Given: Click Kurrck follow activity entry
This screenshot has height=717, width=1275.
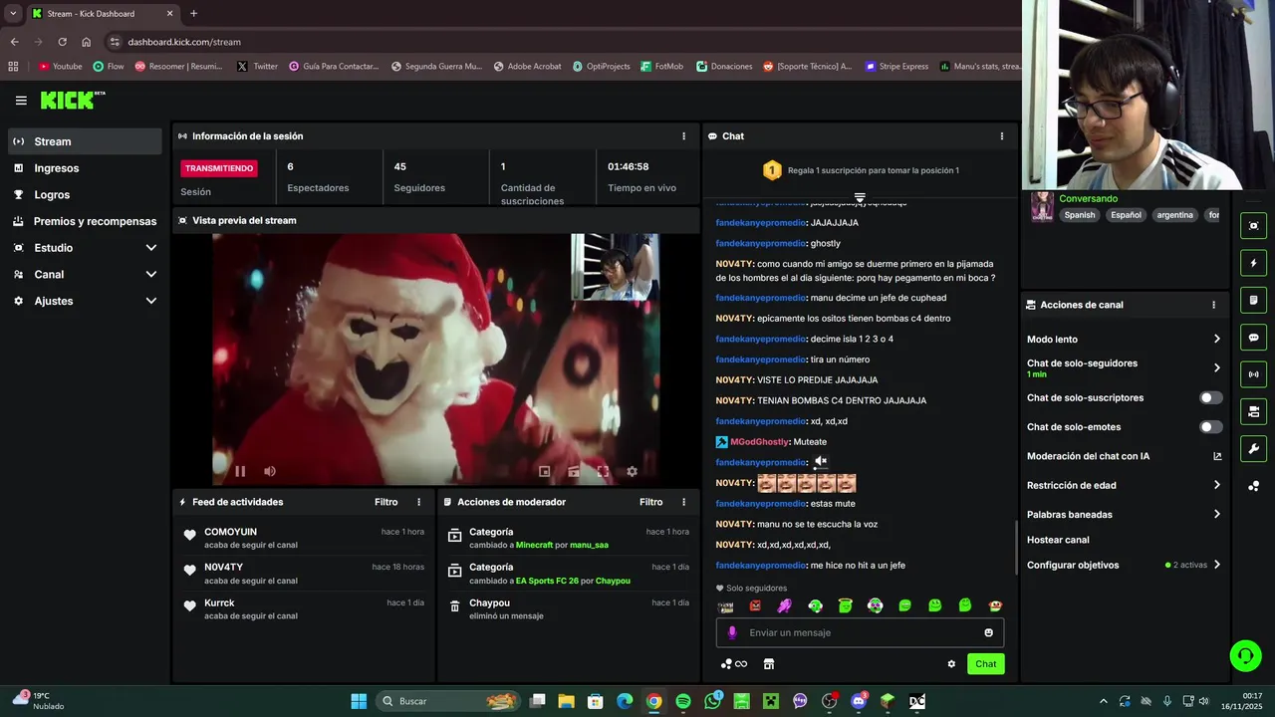Looking at the screenshot, I should tap(304, 608).
